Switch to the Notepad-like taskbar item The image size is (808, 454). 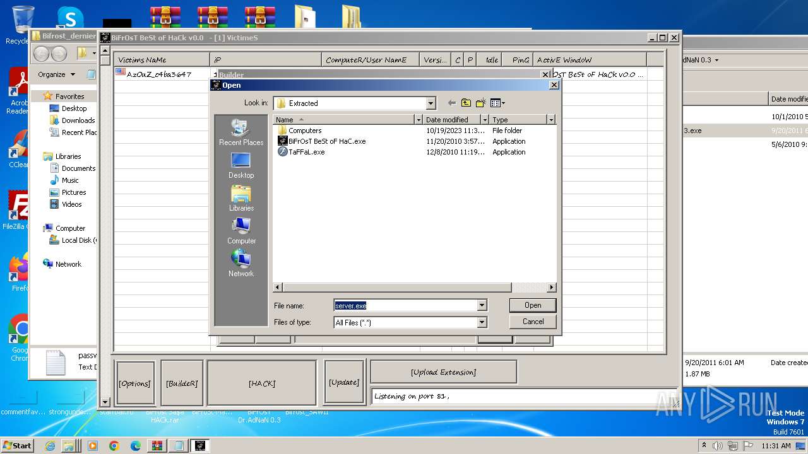[x=178, y=446]
